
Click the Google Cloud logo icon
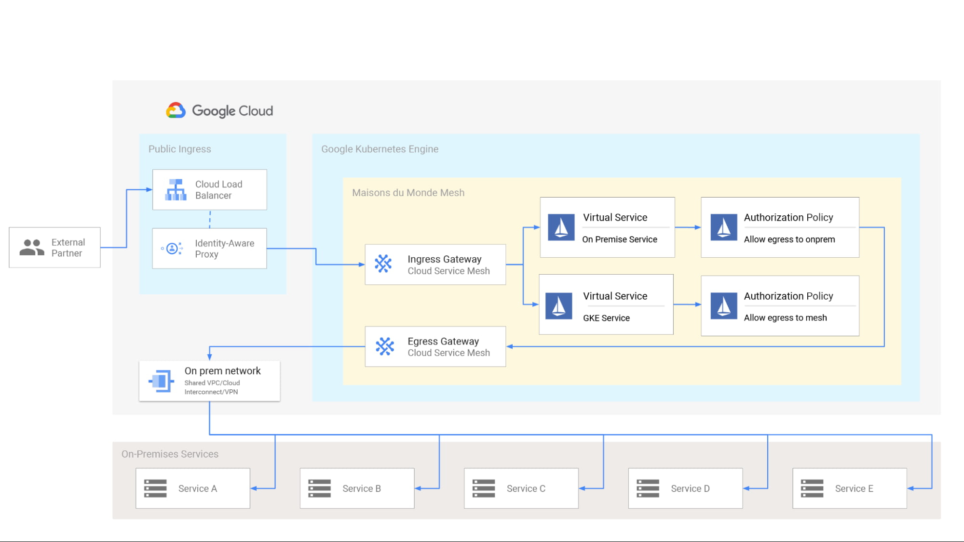click(x=176, y=111)
